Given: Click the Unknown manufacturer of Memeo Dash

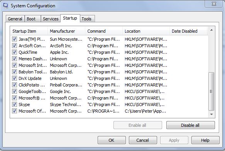Looking at the screenshot, I should [58, 59].
